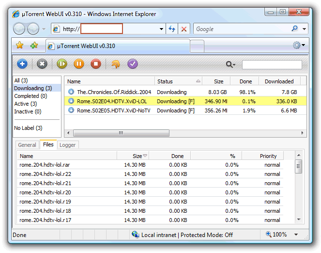Click the browser Back button
321x253 pixels.
[19, 29]
